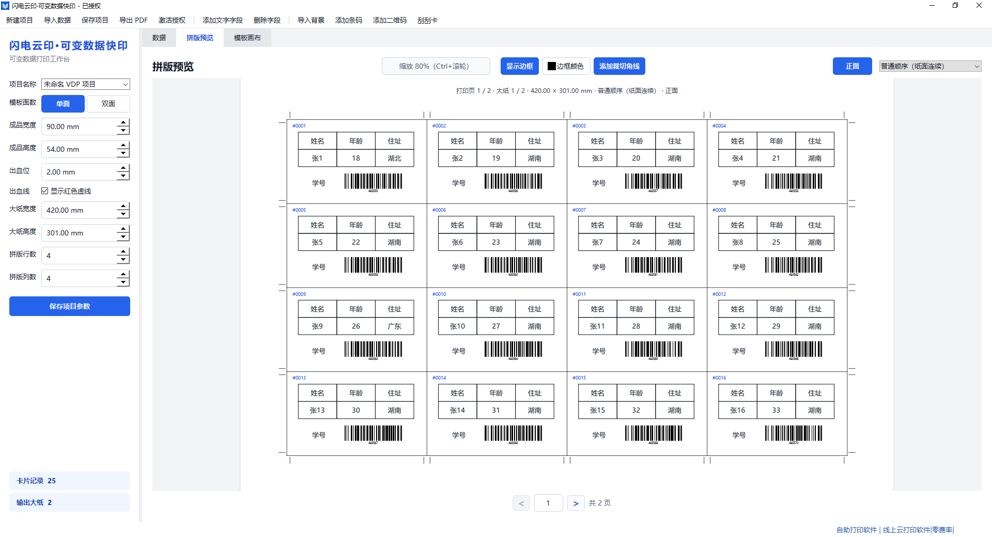Click the 正面 button
Viewport: 992px width, 537px height.
[853, 66]
